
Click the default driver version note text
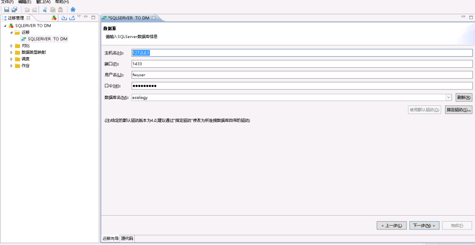point(177,121)
